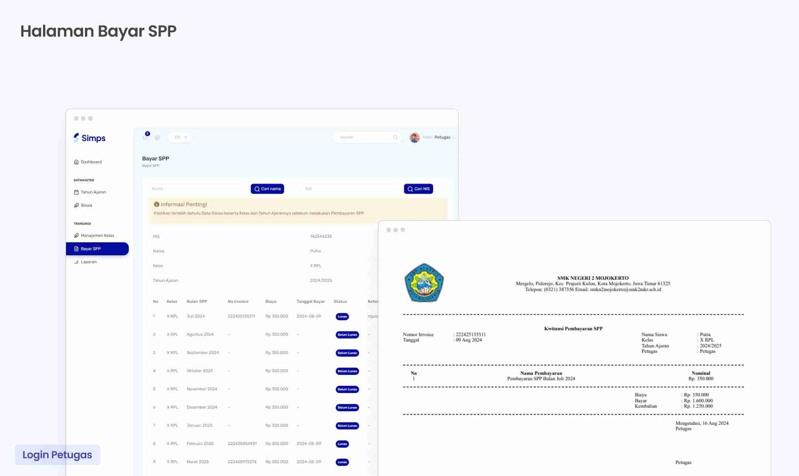799x476 pixels.
Task: Click the Tahun Ajaran value 2024/2025
Action: point(321,280)
